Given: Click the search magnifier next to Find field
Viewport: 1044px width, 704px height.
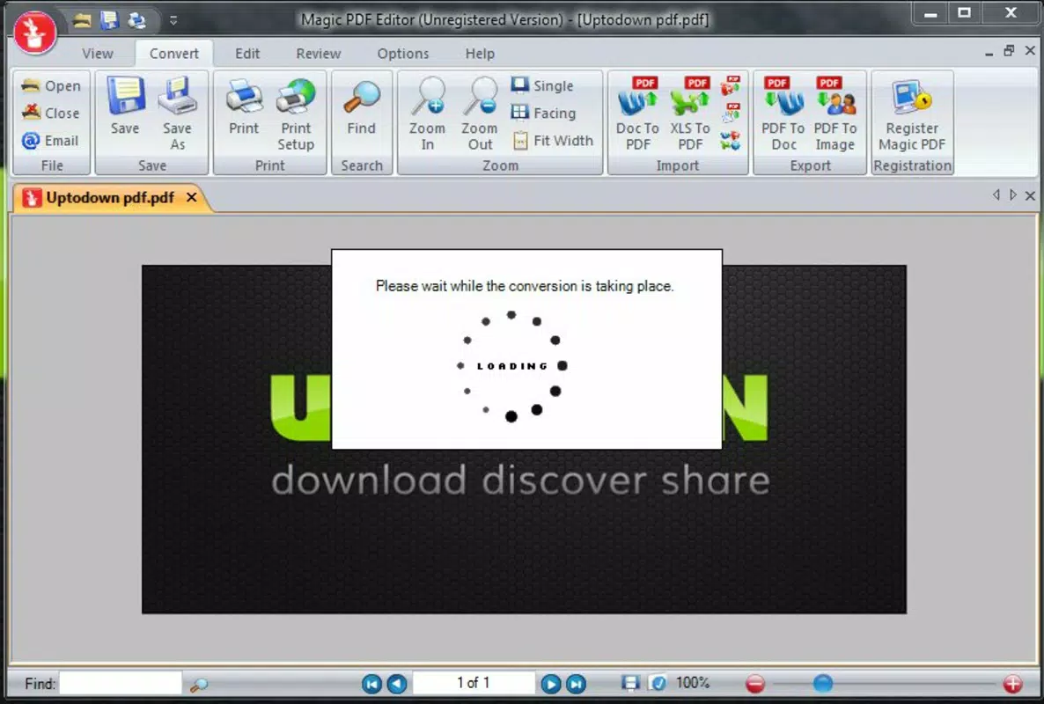Looking at the screenshot, I should (x=199, y=684).
